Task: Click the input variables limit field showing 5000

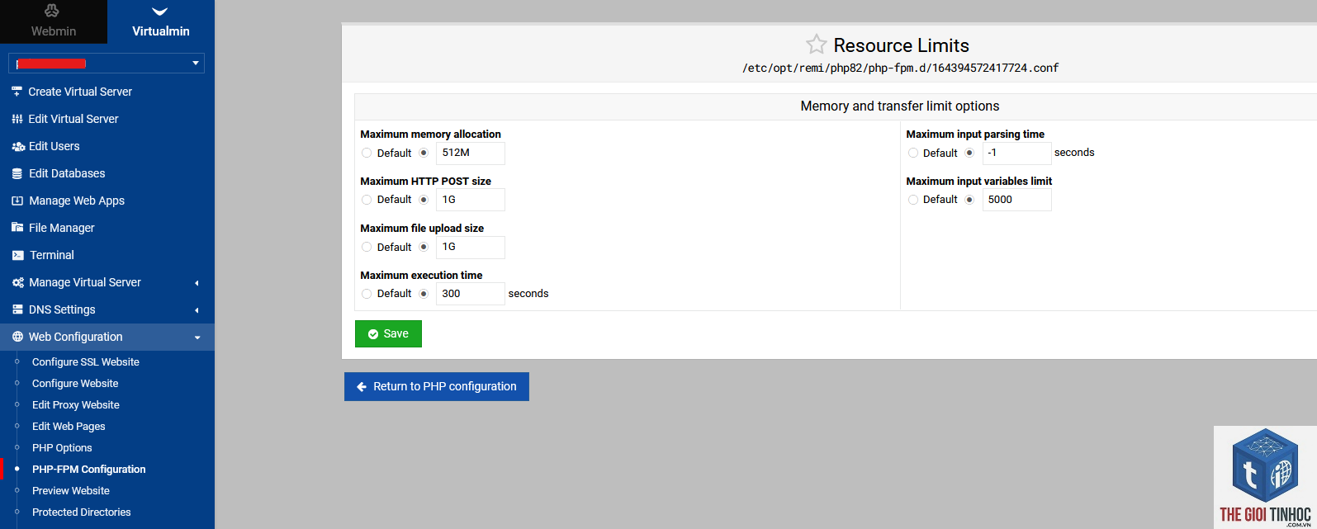Action: (1017, 200)
